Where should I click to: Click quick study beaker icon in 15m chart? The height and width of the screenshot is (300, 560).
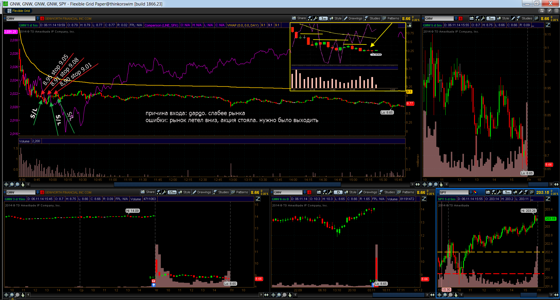[159, 192]
